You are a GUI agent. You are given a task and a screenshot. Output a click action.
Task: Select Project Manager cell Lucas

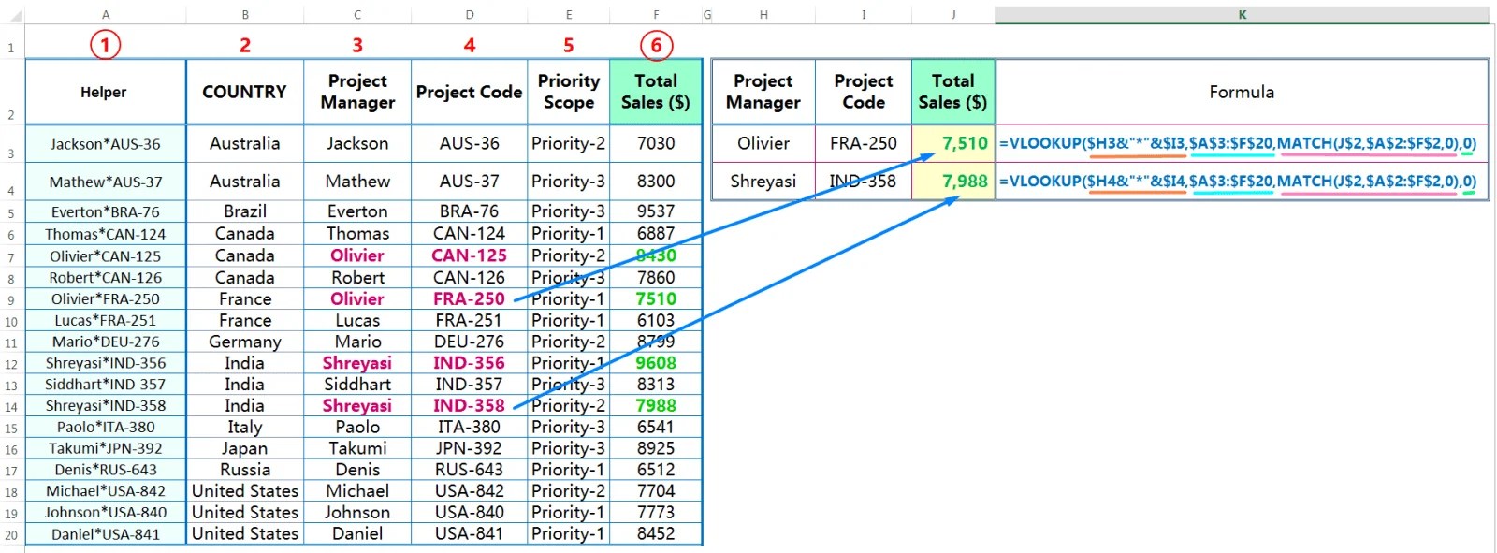point(357,321)
